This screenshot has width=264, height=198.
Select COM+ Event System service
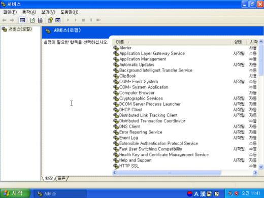139,82
